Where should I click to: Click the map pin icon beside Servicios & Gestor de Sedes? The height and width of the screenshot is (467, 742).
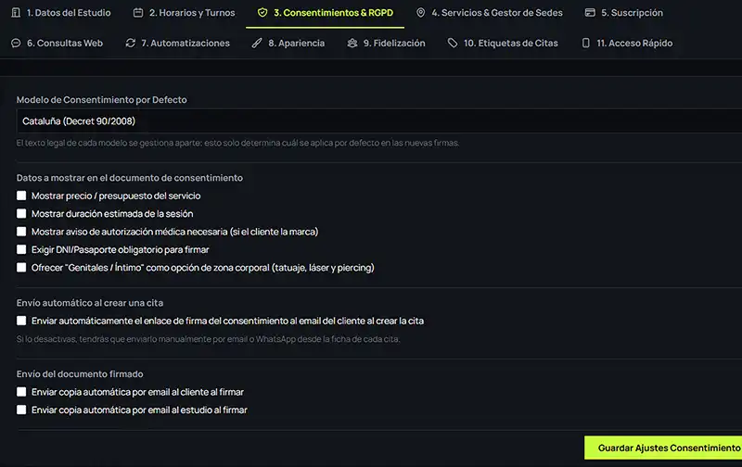420,13
